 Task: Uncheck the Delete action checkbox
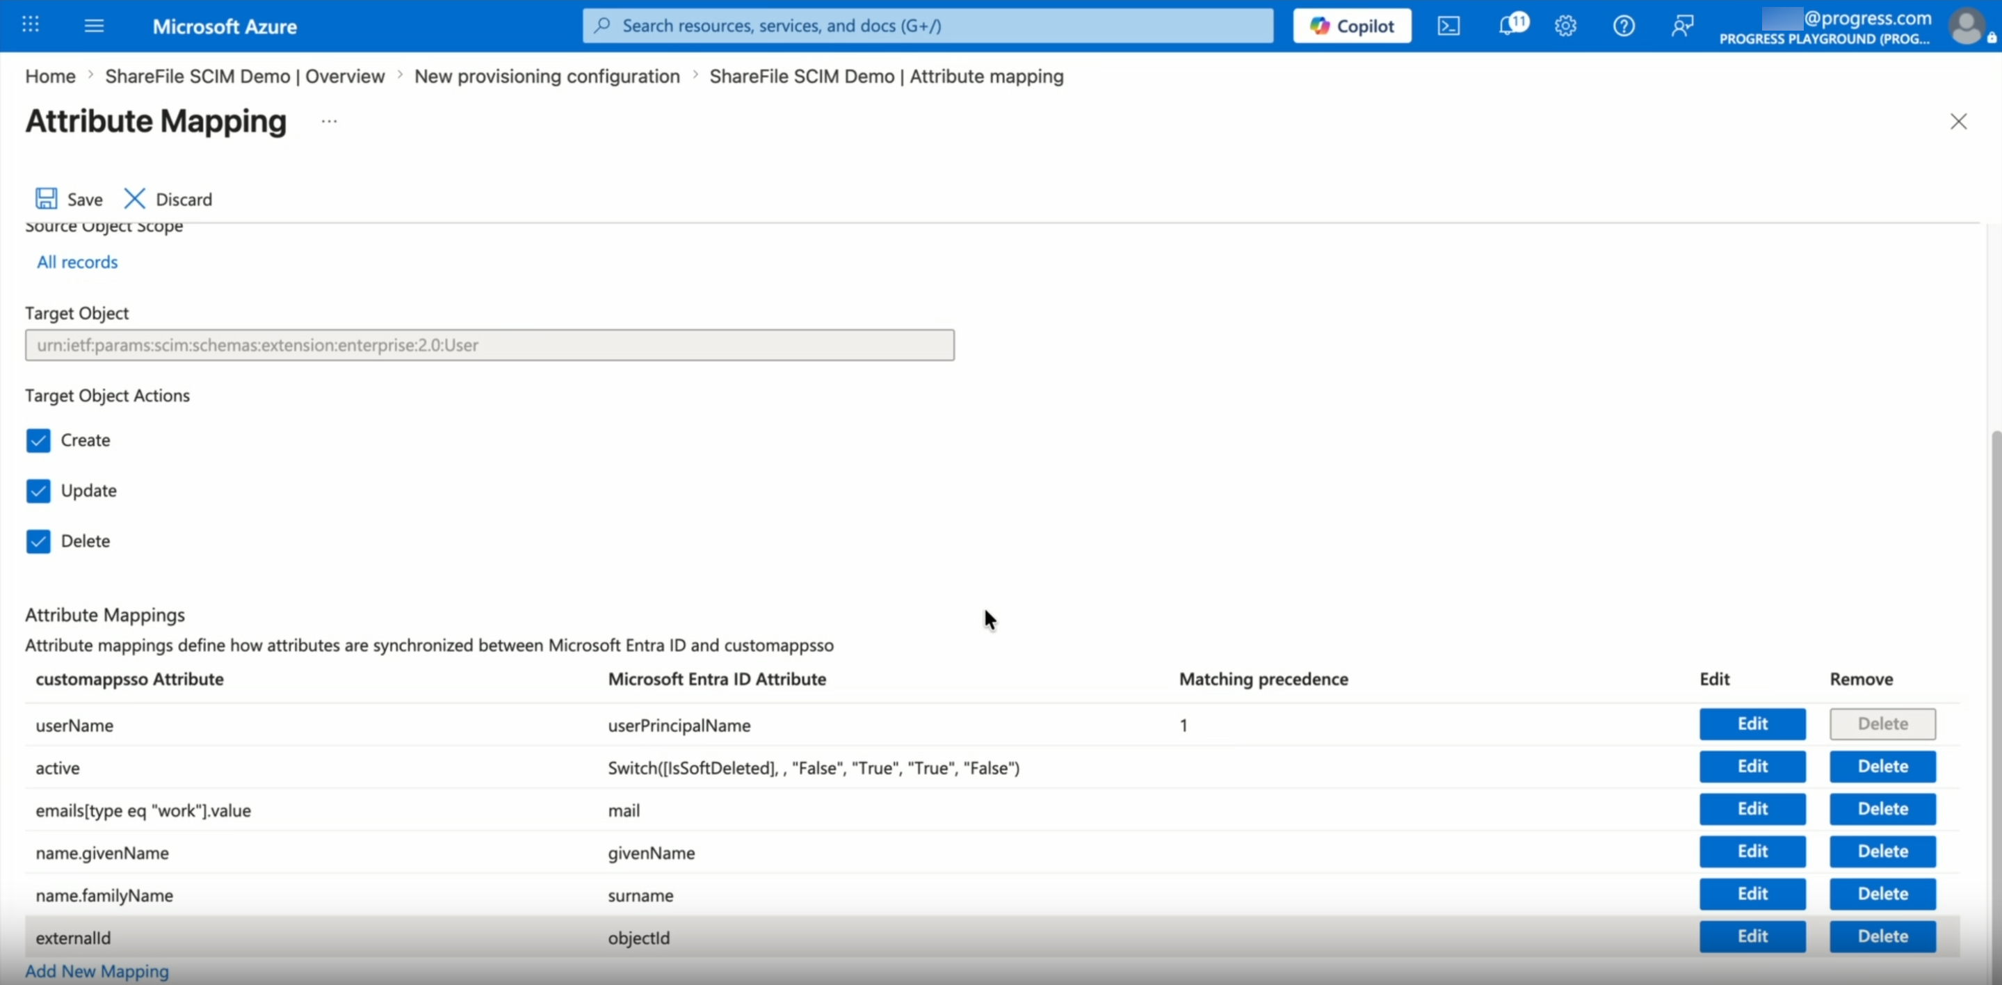click(x=38, y=541)
